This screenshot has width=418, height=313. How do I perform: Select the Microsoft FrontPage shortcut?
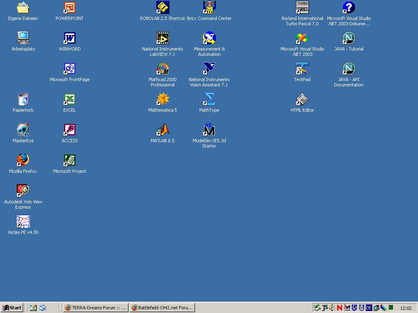click(69, 68)
